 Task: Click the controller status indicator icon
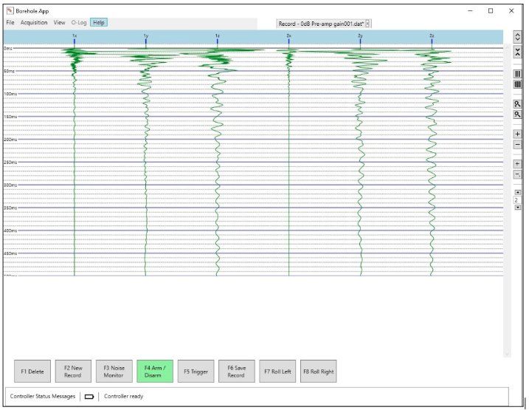[x=89, y=397]
